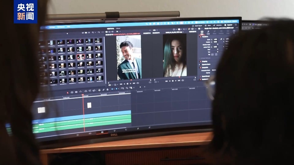Switch to the Audio tab in Inspector
Screen dimensions: 294x165
pyautogui.click(x=208, y=33)
